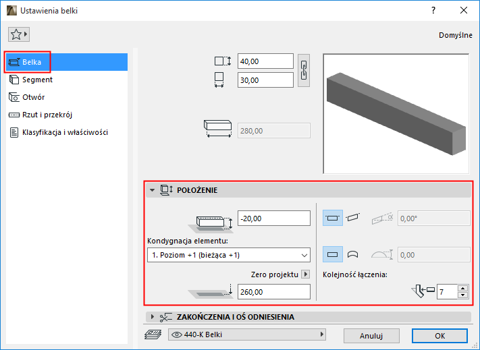Click the beam height dimension icon

[x=223, y=61]
